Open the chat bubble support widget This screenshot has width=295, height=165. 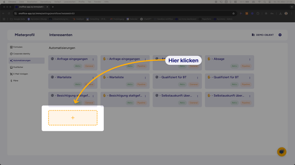282,152
